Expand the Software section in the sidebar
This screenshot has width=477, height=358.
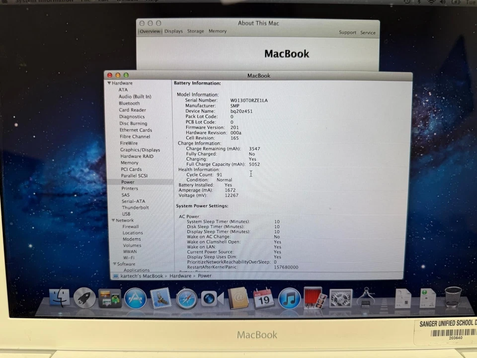pos(115,264)
